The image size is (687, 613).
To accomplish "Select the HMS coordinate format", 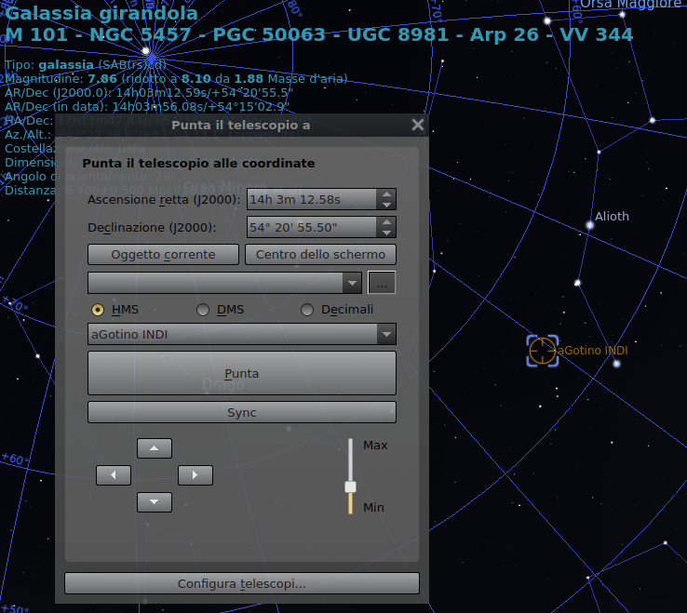I will (98, 310).
